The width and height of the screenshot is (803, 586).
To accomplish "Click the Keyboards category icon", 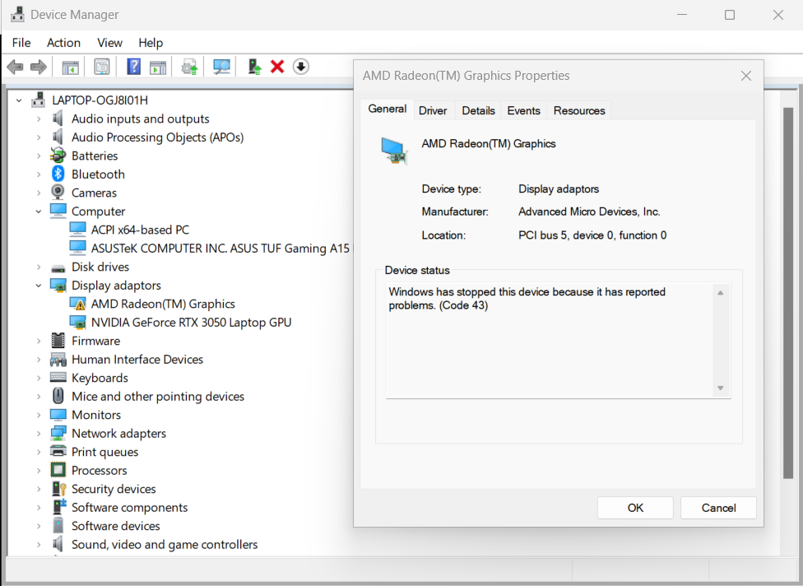I will [58, 378].
